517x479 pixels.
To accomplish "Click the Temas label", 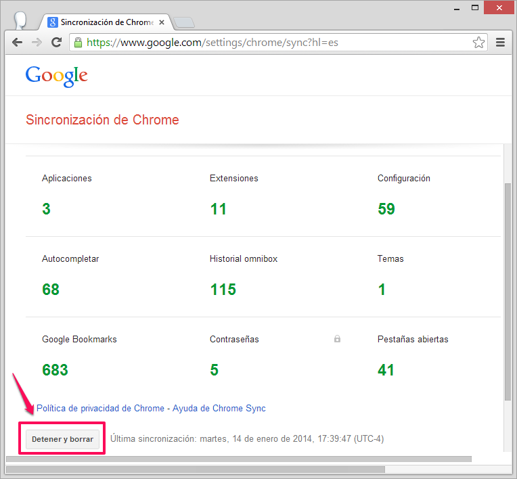I will (x=390, y=259).
